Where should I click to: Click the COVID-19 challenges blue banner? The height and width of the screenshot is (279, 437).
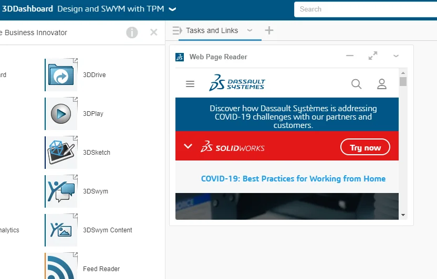[x=287, y=114]
